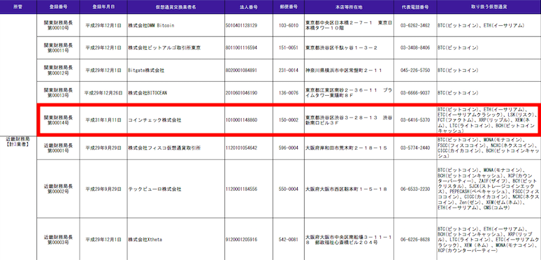Click the 本店等所在地 column header
The width and height of the screenshot is (541, 260).
coord(349,7)
